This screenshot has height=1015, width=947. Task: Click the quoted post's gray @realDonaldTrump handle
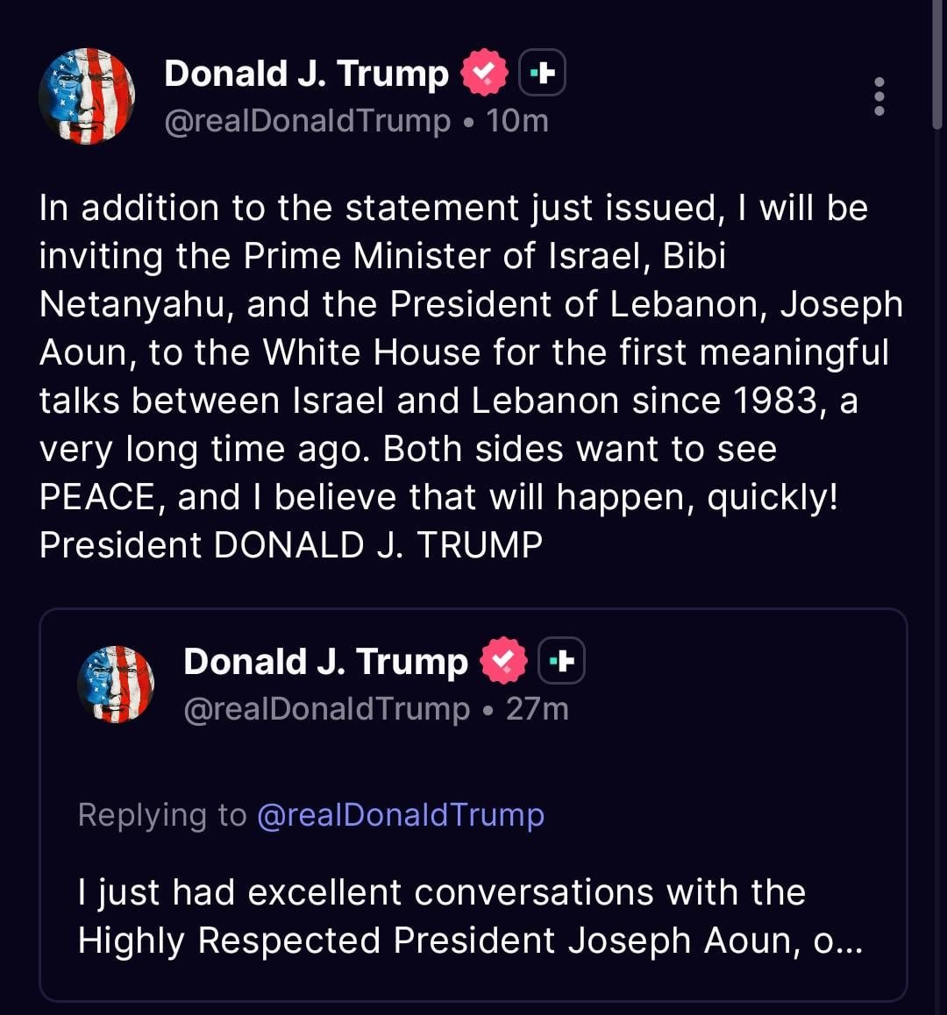pos(326,709)
